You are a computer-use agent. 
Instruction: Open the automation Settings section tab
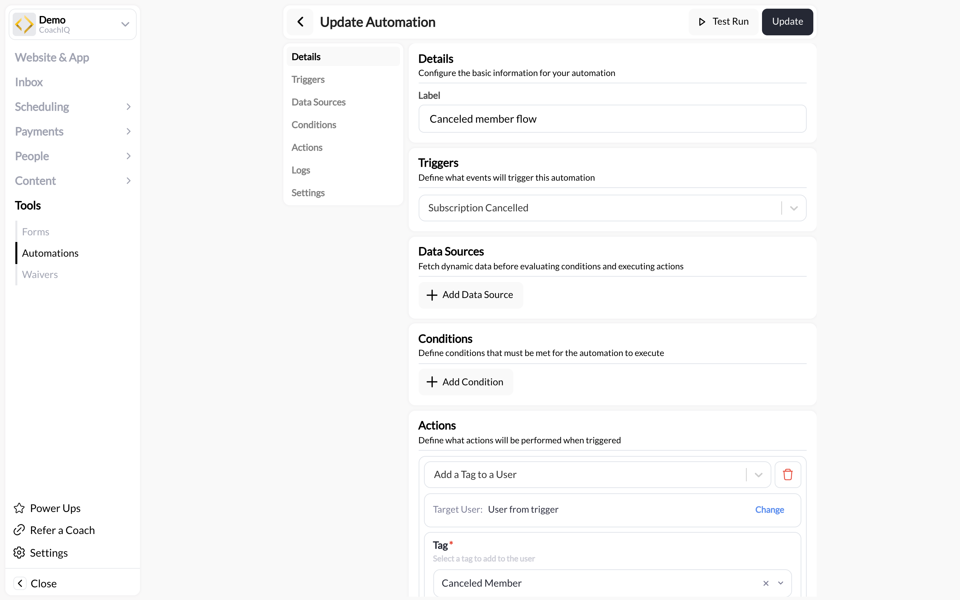pos(343,192)
